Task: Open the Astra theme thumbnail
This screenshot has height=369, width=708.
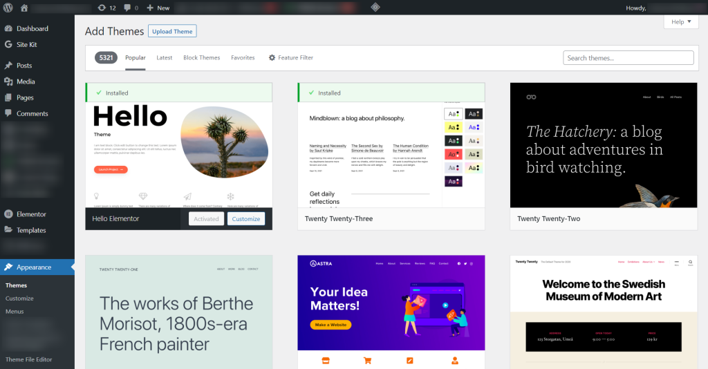Action: 391,312
